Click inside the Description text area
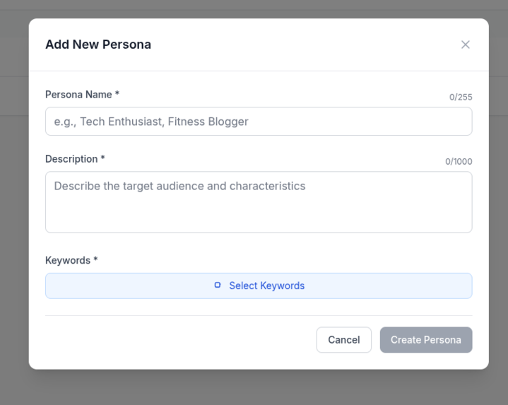508x405 pixels. click(259, 202)
